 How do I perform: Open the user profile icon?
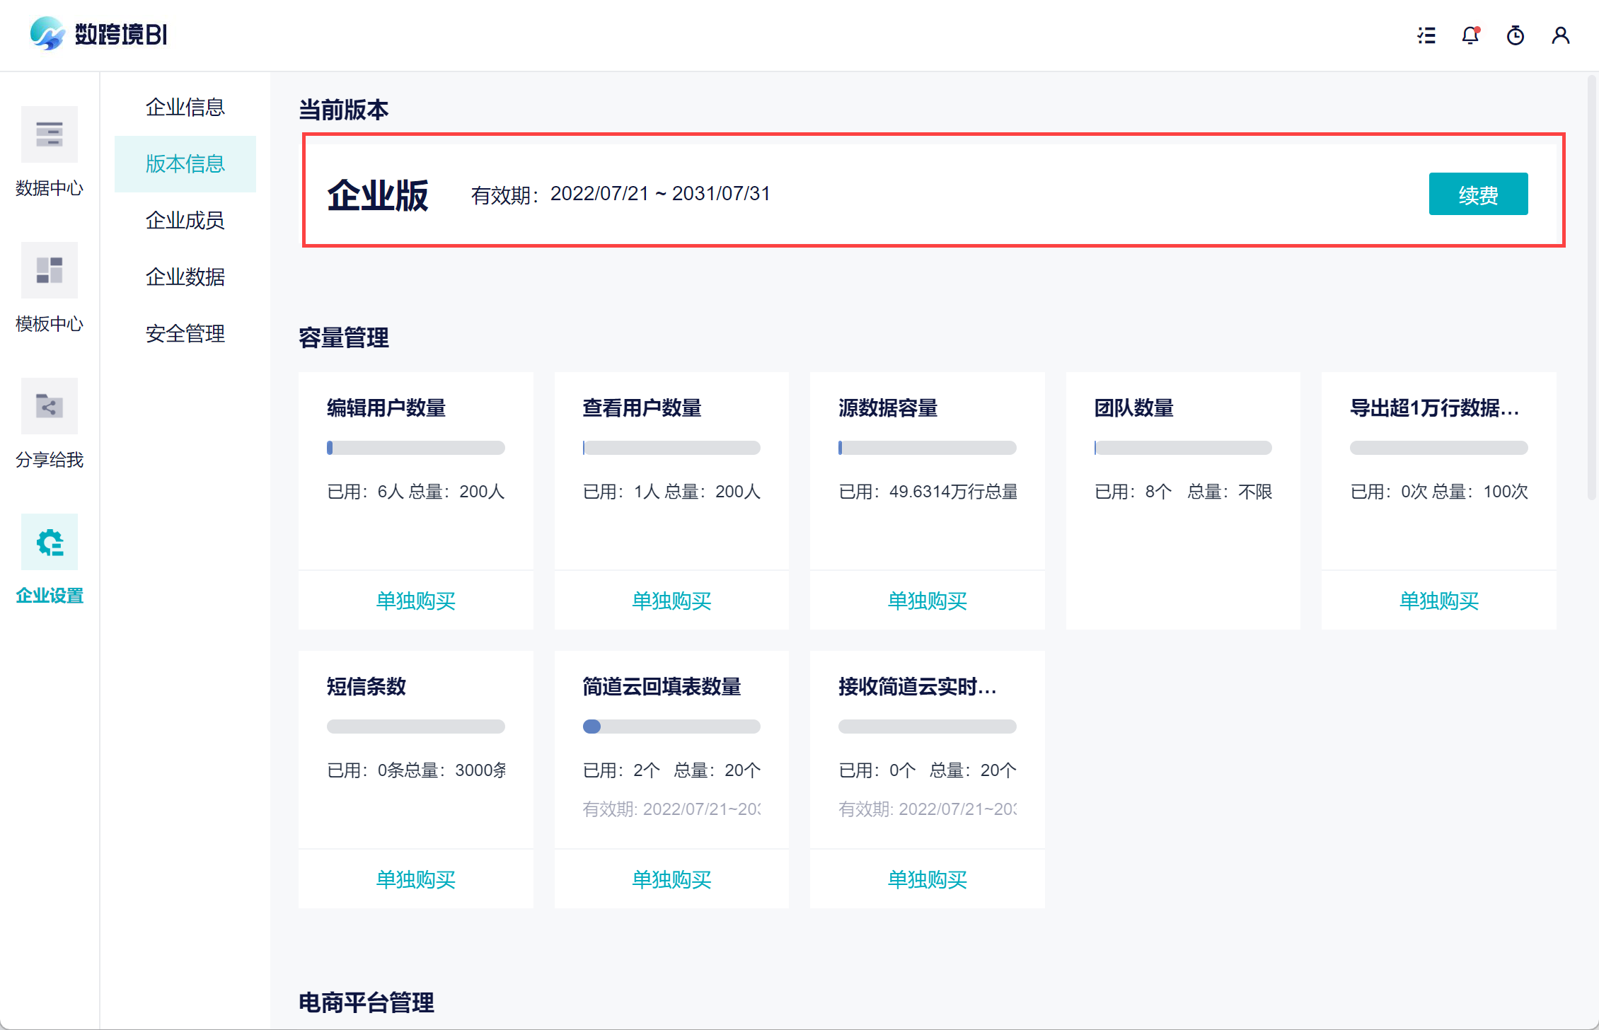[x=1560, y=35]
